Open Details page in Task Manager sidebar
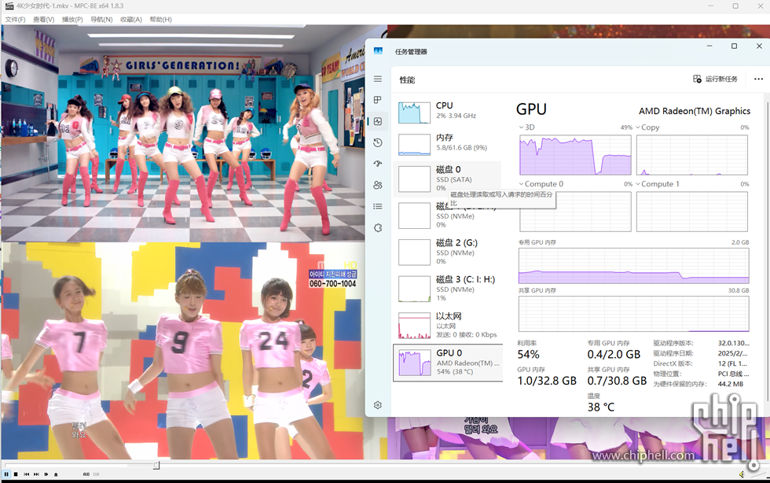The height and width of the screenshot is (483, 770). tap(378, 206)
